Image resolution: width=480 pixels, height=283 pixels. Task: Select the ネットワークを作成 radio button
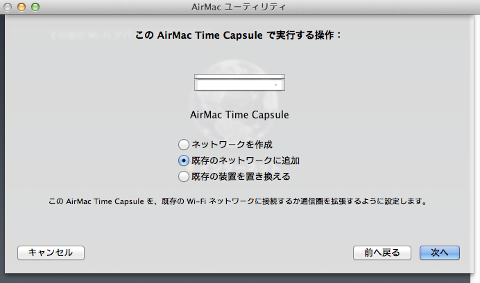183,145
